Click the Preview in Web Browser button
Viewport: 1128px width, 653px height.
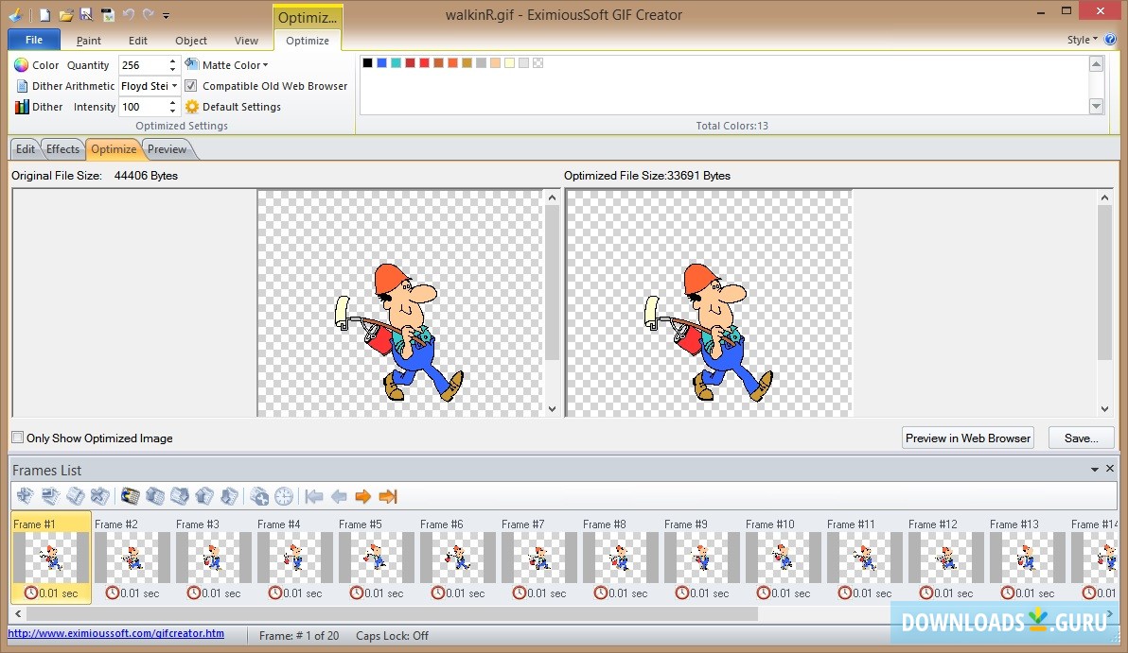pos(967,438)
